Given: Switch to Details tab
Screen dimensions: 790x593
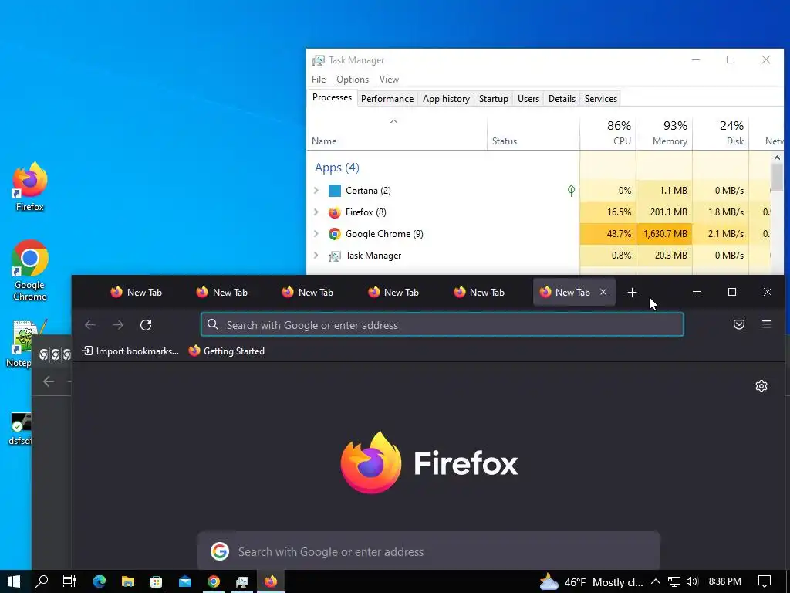Looking at the screenshot, I should [x=562, y=99].
